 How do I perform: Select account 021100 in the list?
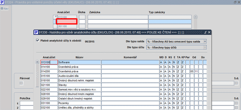(x=49, y=85)
